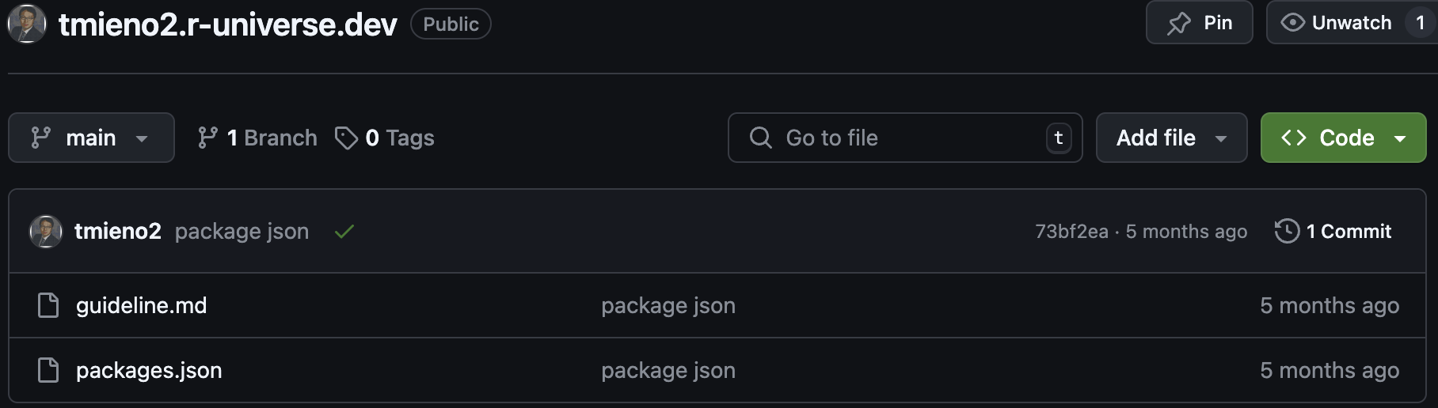
Task: Click the repository owner avatar at top
Action: tap(27, 24)
